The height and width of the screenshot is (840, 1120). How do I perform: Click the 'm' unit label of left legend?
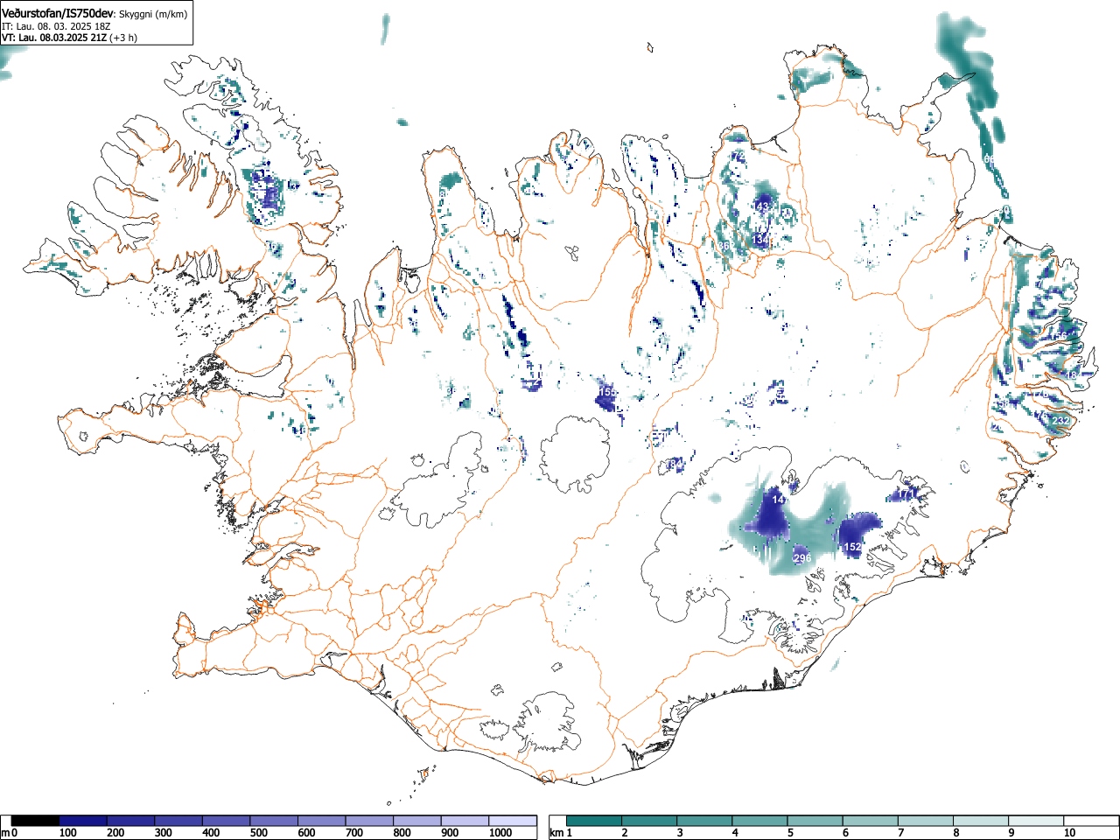pos(5,833)
